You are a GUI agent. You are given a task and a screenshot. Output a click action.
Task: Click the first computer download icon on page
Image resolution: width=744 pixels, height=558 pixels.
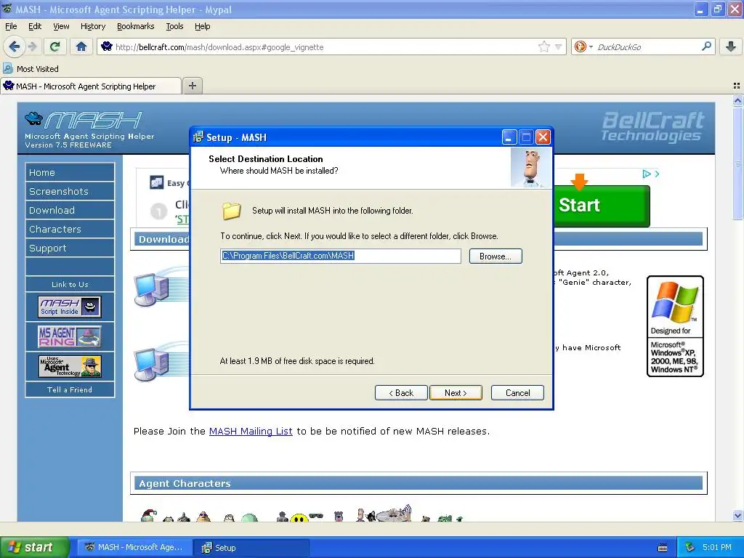[152, 289]
